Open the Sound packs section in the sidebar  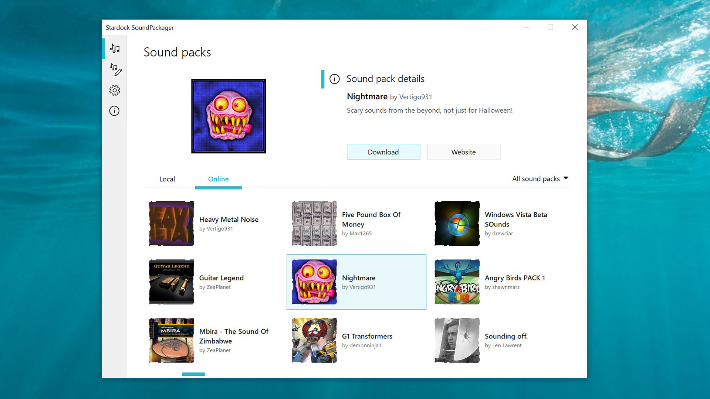pos(115,48)
